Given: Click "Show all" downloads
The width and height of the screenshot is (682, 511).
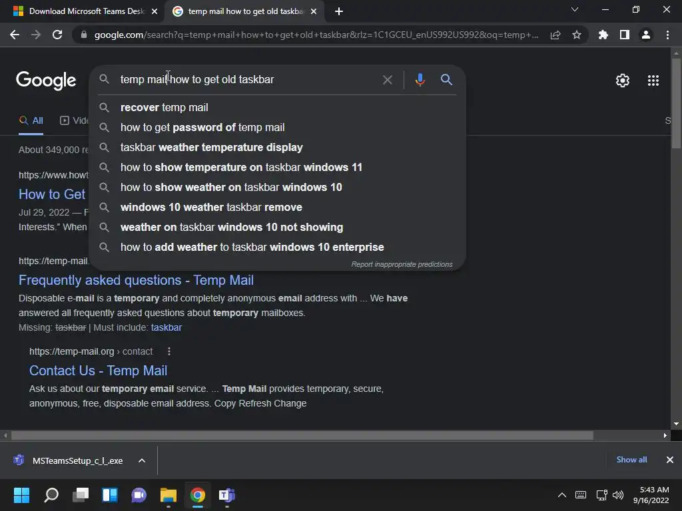Looking at the screenshot, I should click(x=631, y=460).
